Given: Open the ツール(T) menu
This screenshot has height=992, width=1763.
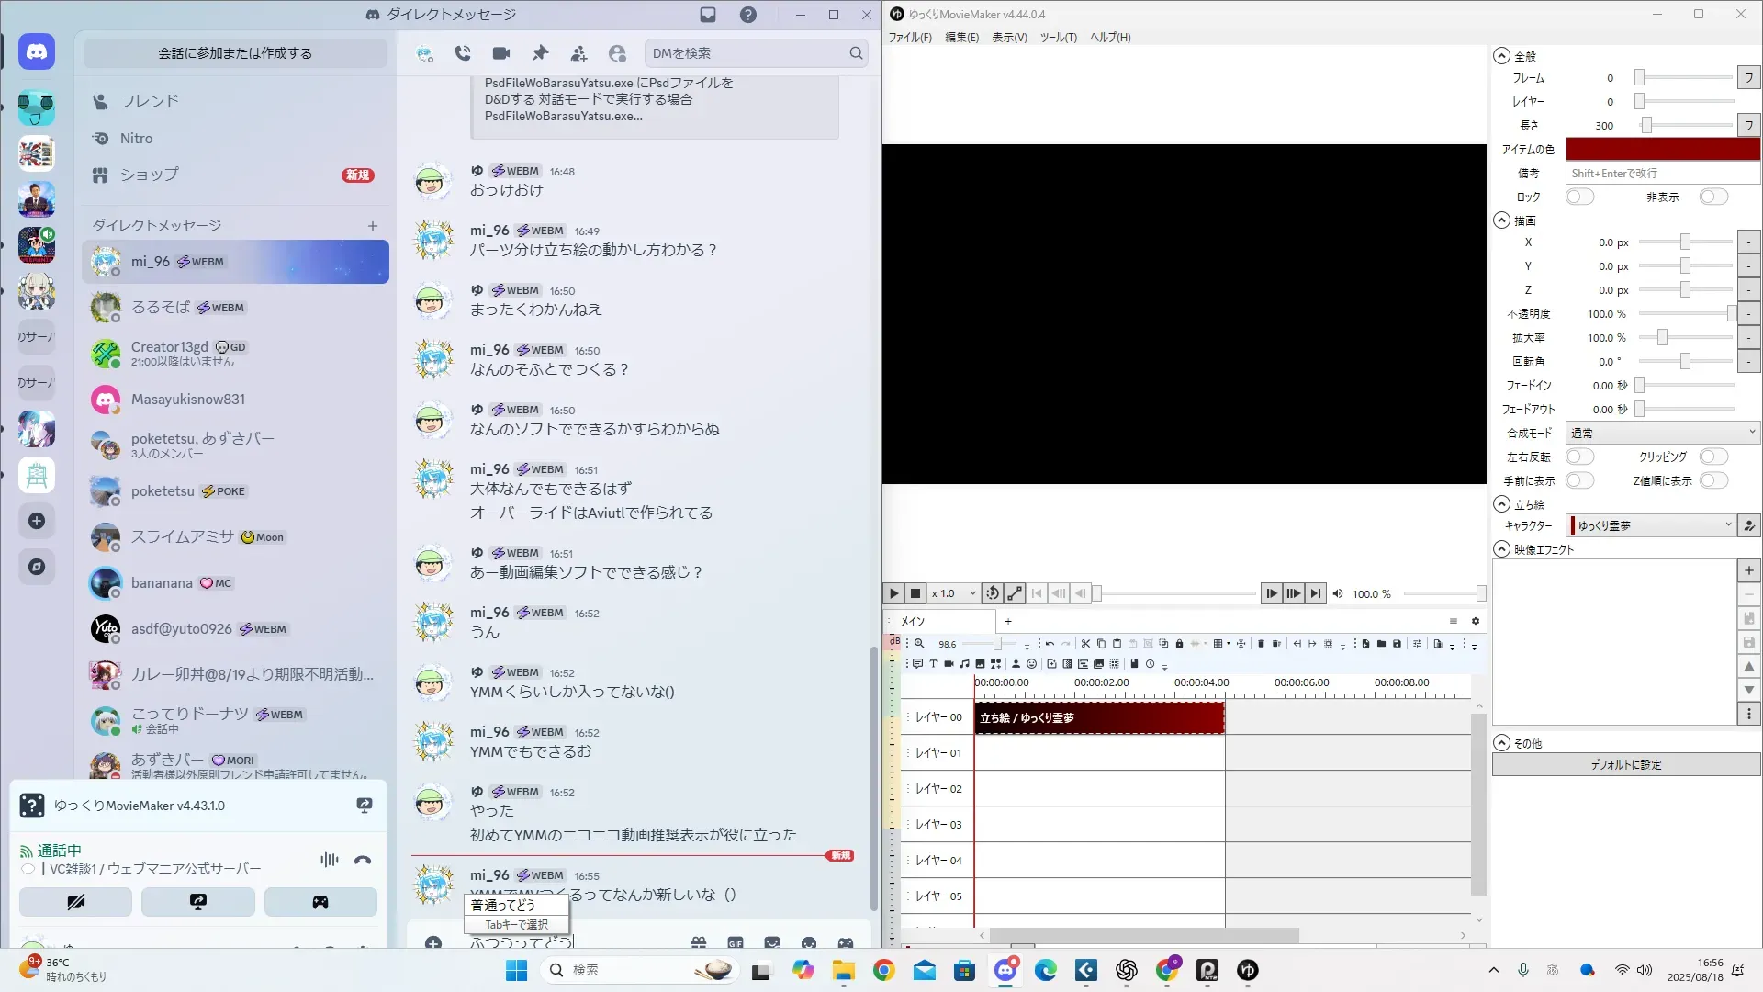Looking at the screenshot, I should tap(1058, 38).
